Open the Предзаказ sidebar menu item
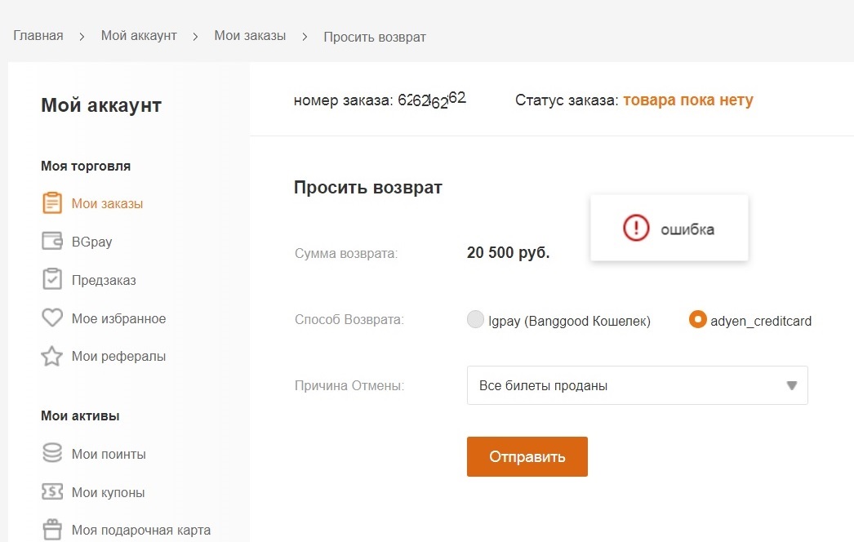Image resolution: width=854 pixels, height=542 pixels. coord(104,280)
